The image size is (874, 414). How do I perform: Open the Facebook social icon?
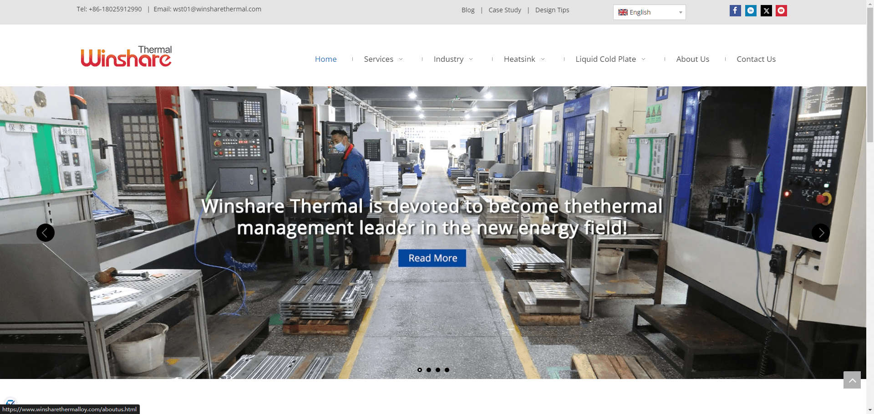tap(735, 10)
